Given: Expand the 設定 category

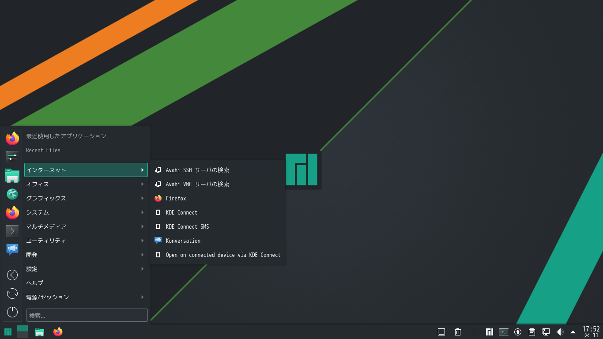Looking at the screenshot, I should [86, 269].
